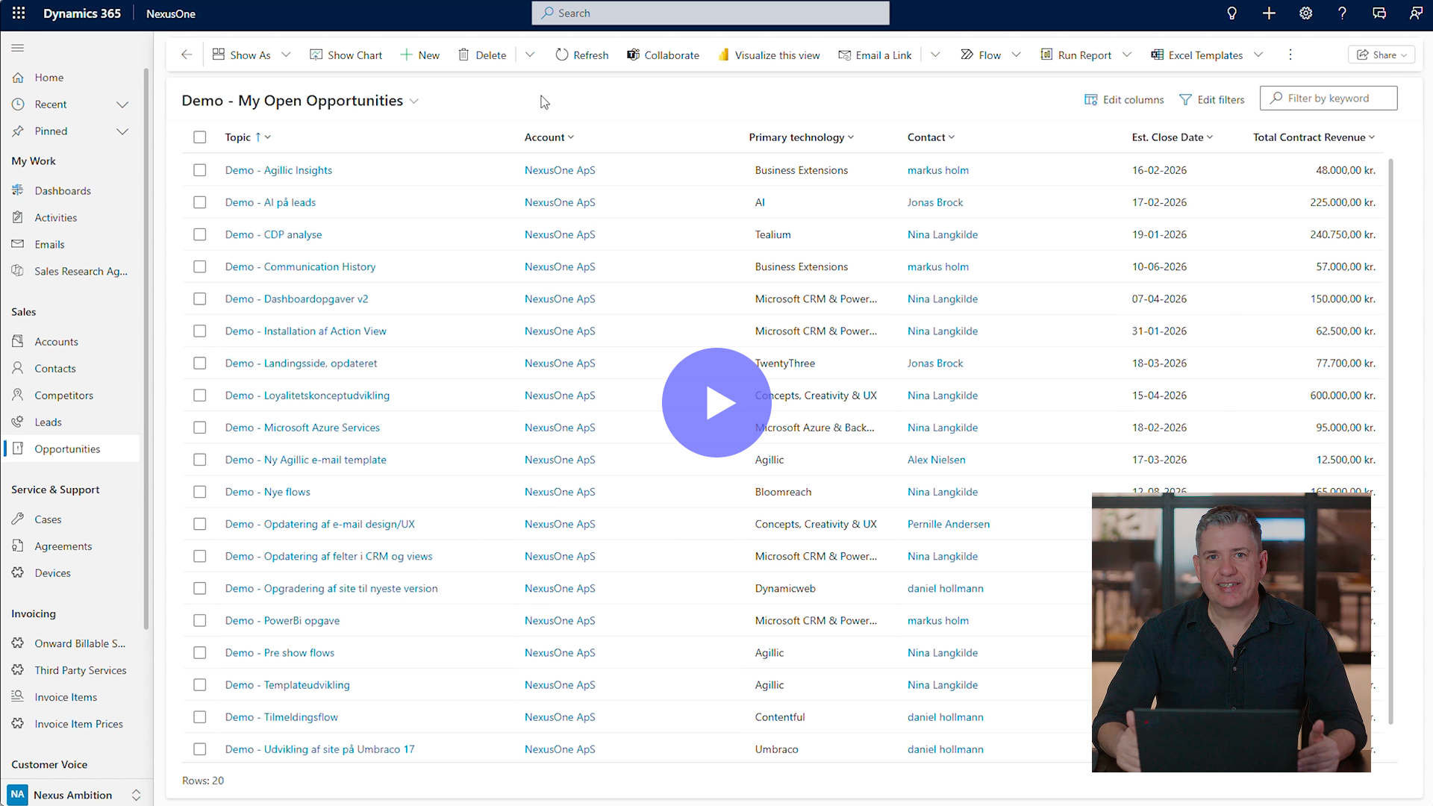Check the Demo - Pre show flows row
Viewport: 1433px width, 806px height.
200,652
